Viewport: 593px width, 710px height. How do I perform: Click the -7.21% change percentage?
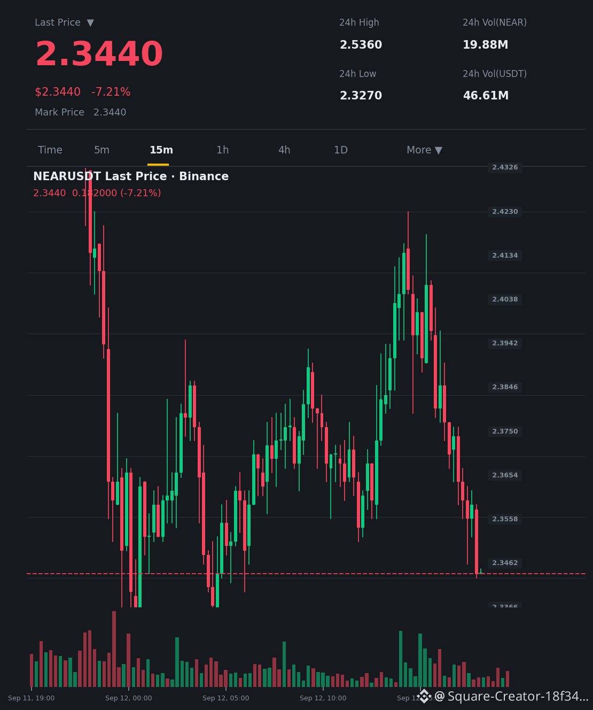[x=111, y=92]
